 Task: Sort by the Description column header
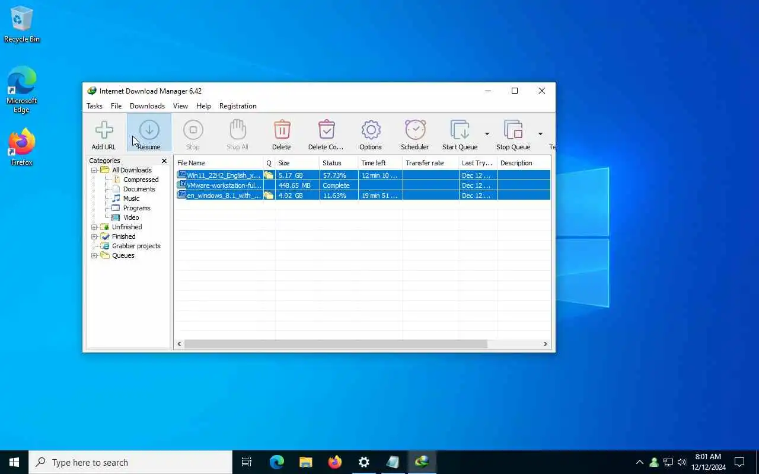[x=524, y=163]
